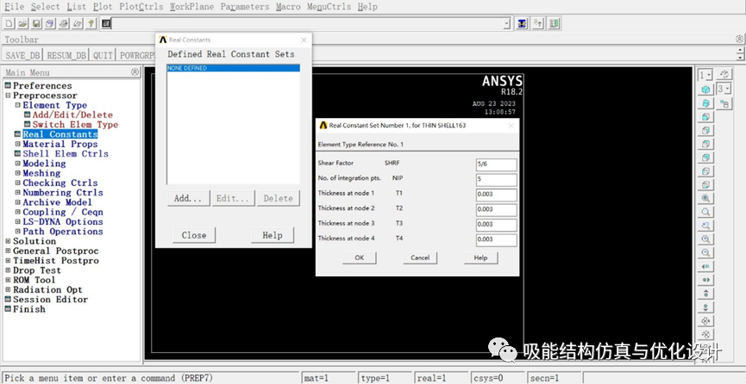746x384 pixels.
Task: Select the Isometric View icon
Action: coord(705,90)
